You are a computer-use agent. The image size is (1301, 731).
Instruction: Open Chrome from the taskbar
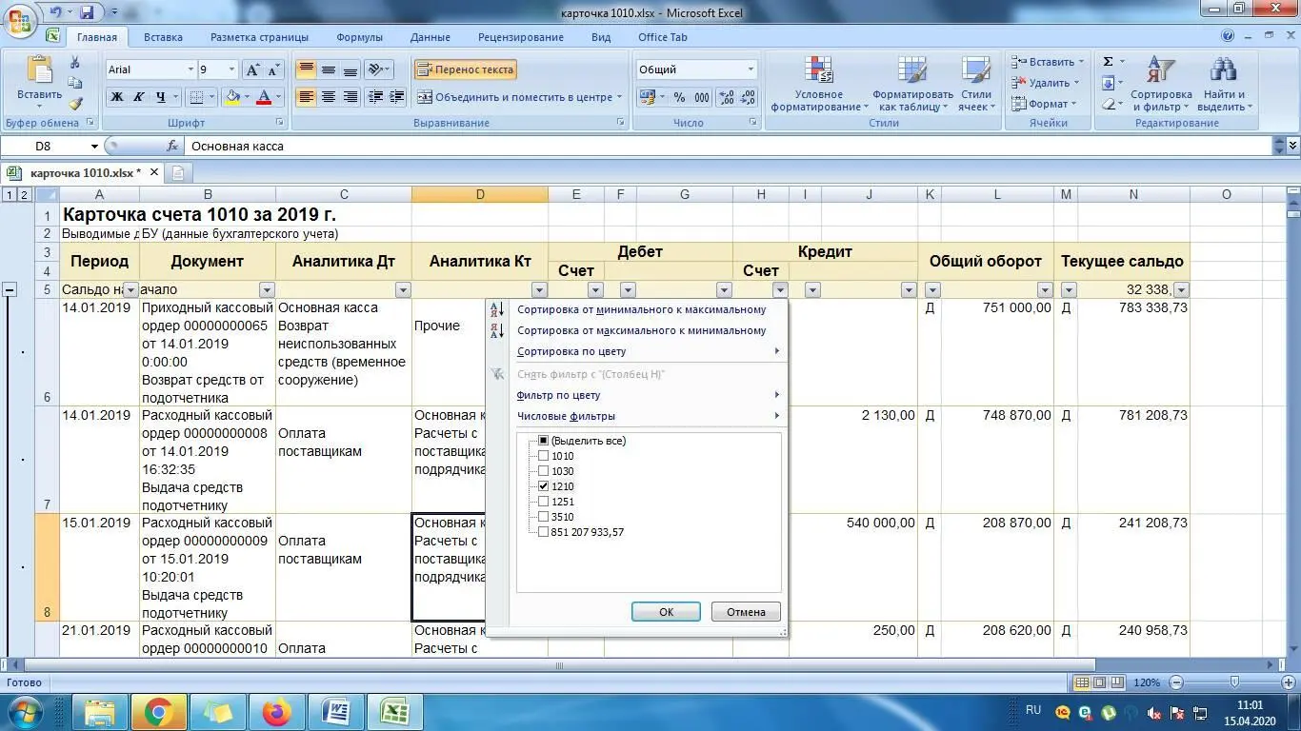(x=158, y=711)
